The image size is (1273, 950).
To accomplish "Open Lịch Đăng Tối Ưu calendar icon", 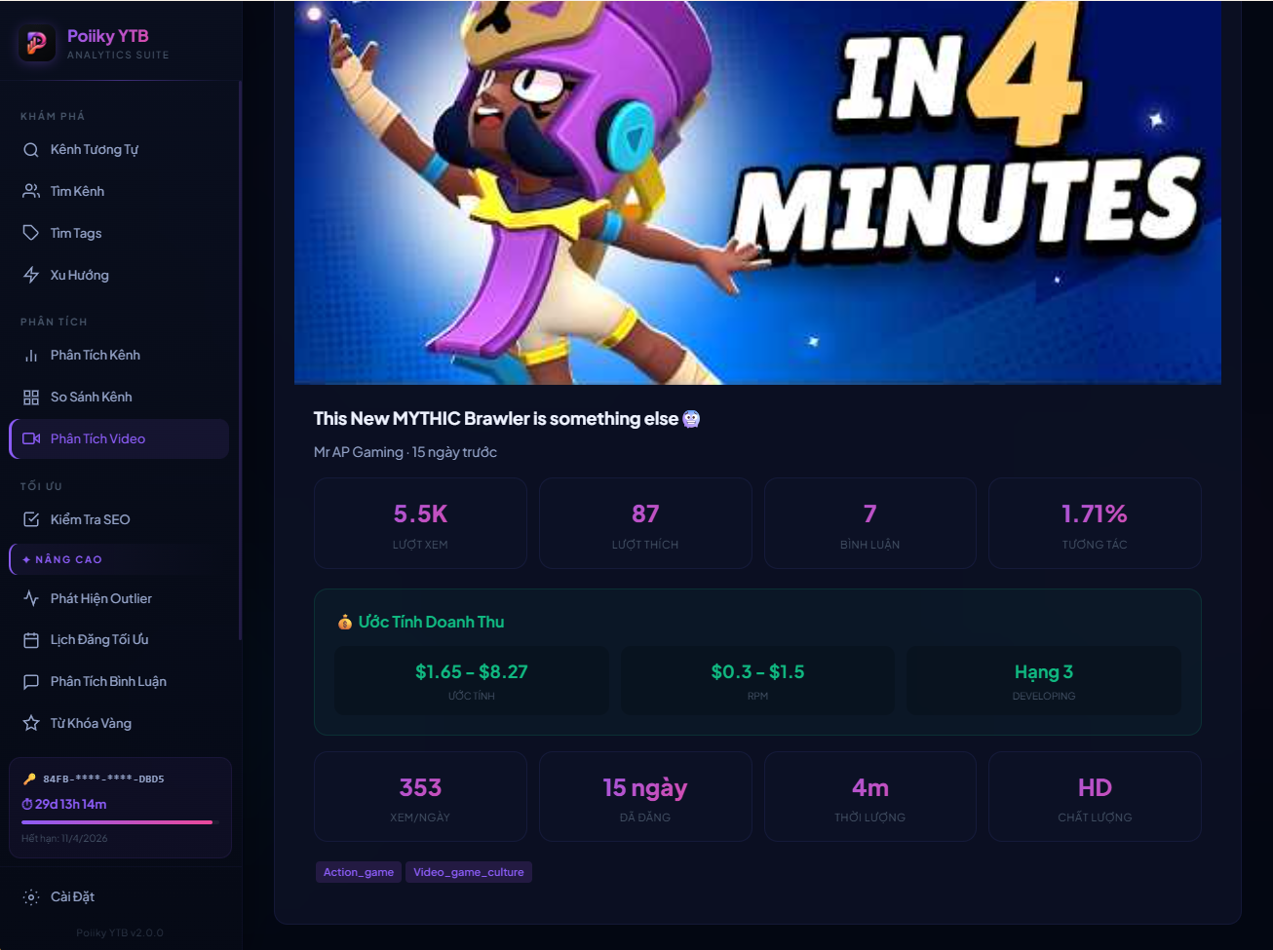I will [31, 640].
